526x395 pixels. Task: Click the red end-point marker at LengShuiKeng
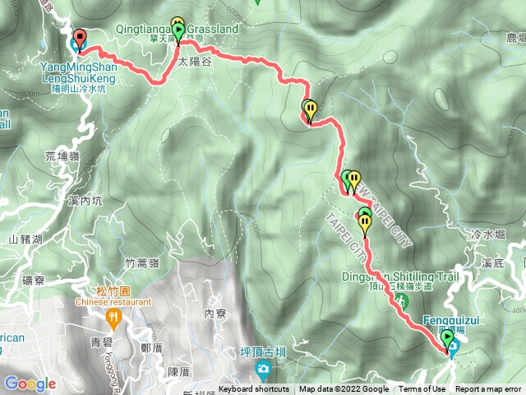[x=80, y=40]
